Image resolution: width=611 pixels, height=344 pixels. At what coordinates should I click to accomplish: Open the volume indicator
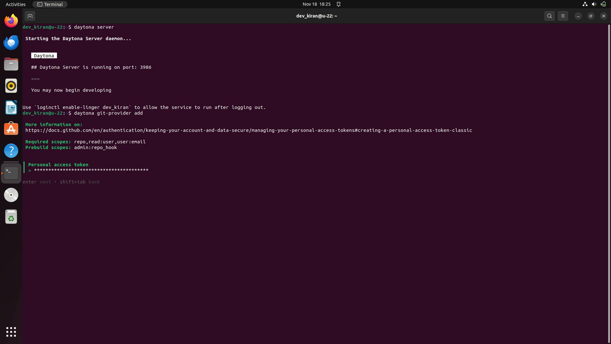click(x=594, y=4)
